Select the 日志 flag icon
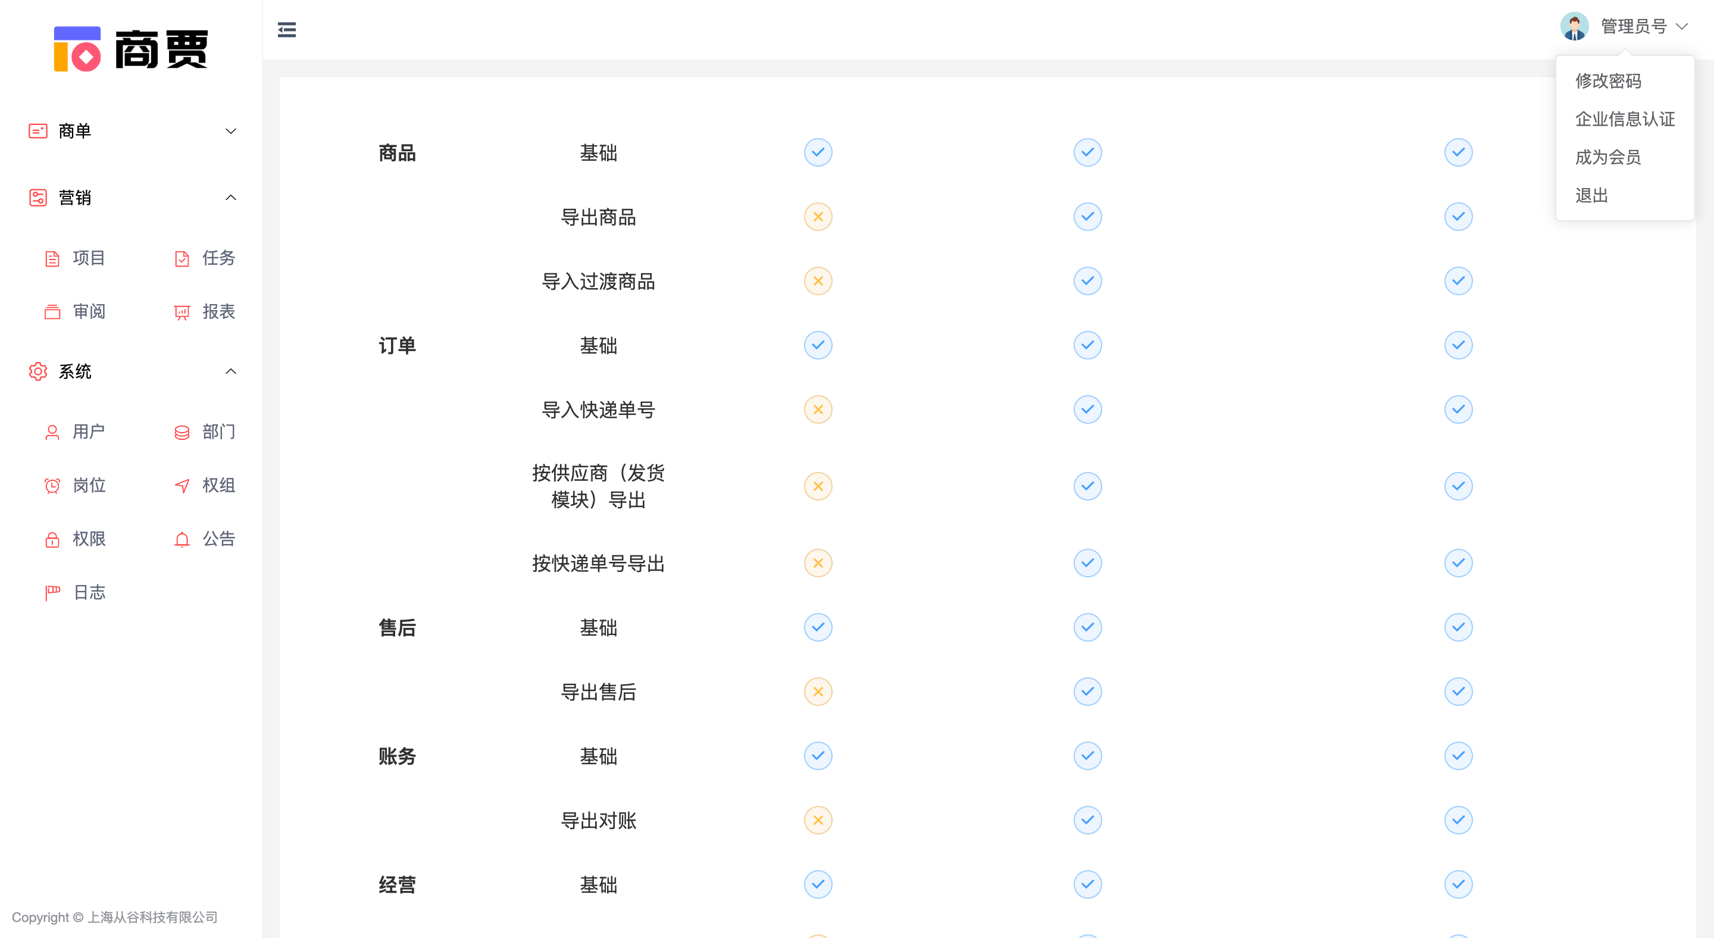Screen dimensions: 1714x938 coord(53,592)
